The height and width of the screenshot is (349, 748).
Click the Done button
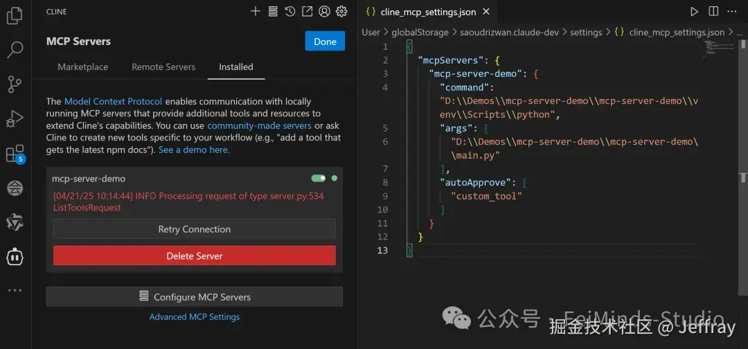pos(325,42)
